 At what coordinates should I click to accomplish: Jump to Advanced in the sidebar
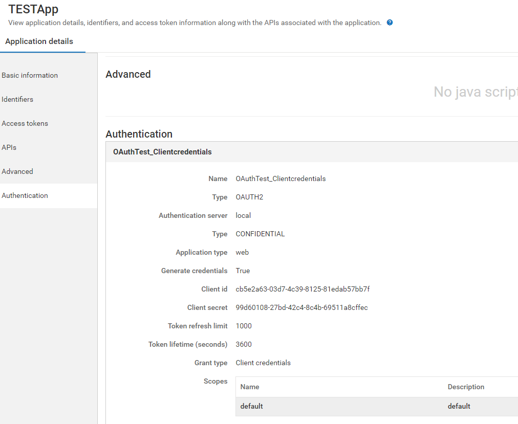[17, 171]
